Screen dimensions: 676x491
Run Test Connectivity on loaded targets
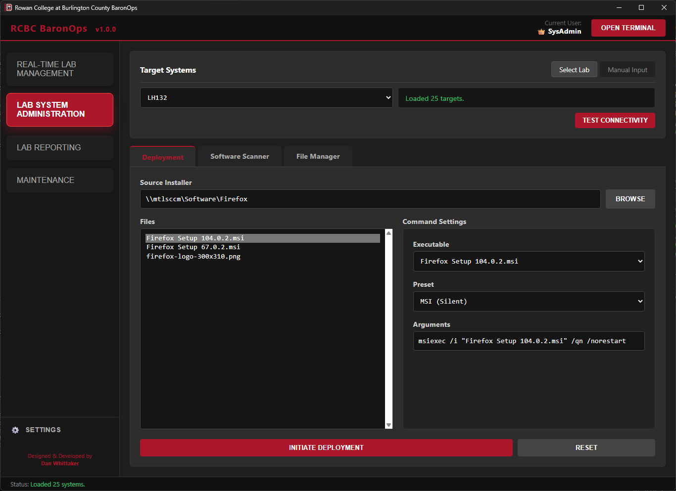[x=615, y=120]
